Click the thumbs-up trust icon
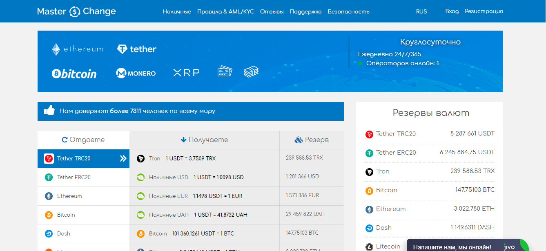Screen dimensions: 546x251 point(49,110)
